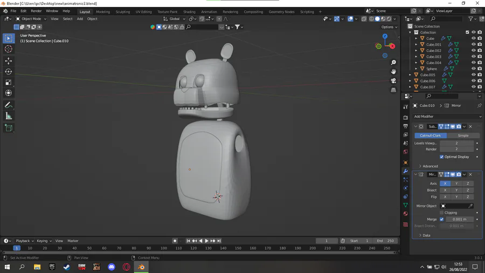Open the File menu
Screen dimensions: 485x273
point(13,11)
